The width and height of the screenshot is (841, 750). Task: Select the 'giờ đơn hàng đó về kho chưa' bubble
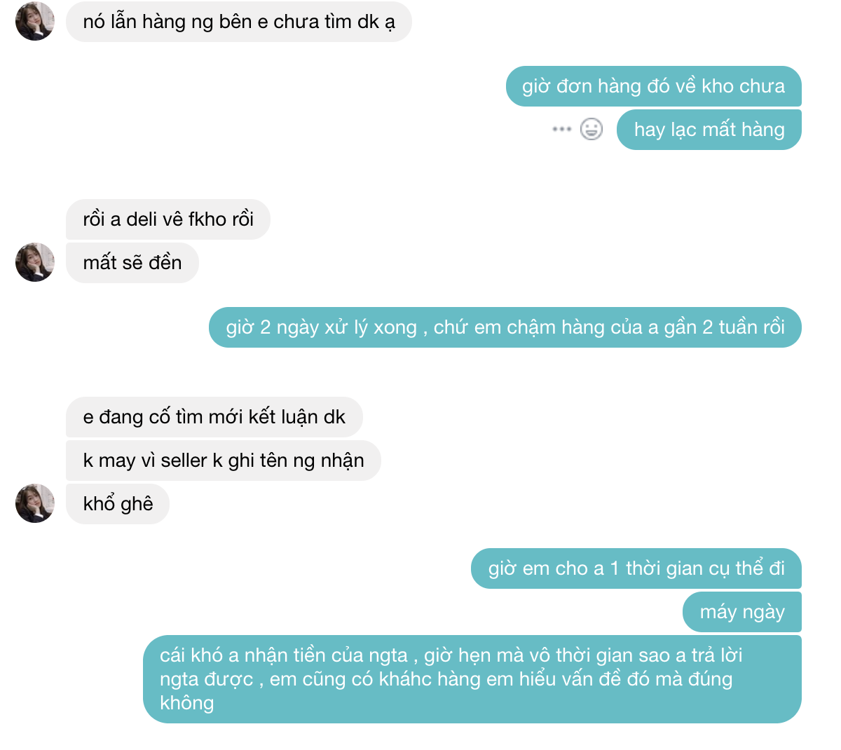[x=653, y=86]
